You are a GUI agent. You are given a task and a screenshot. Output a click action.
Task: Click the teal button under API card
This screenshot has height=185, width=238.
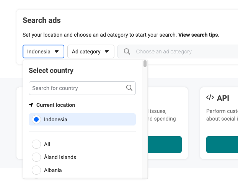[222, 145]
